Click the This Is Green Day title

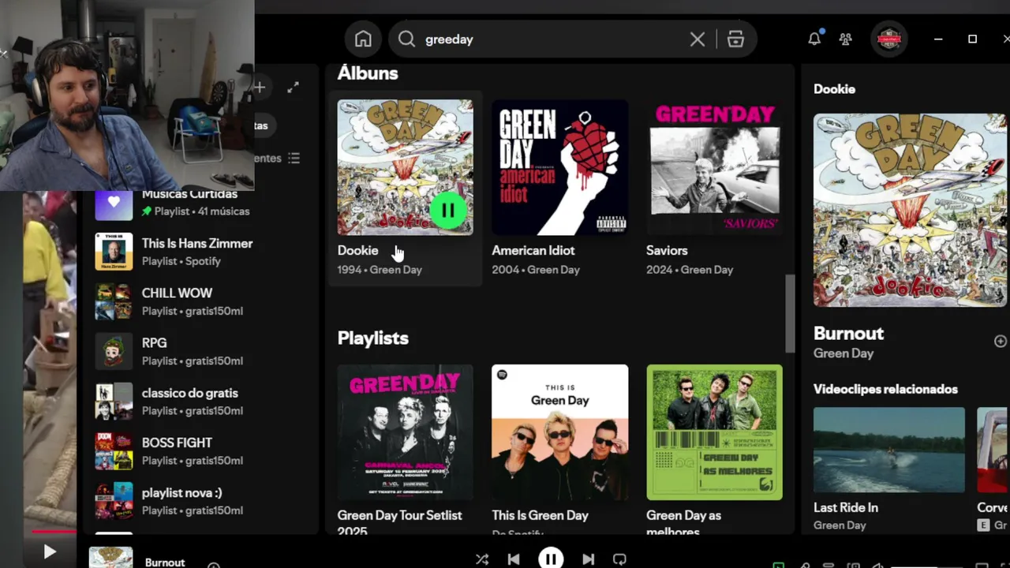541,515
